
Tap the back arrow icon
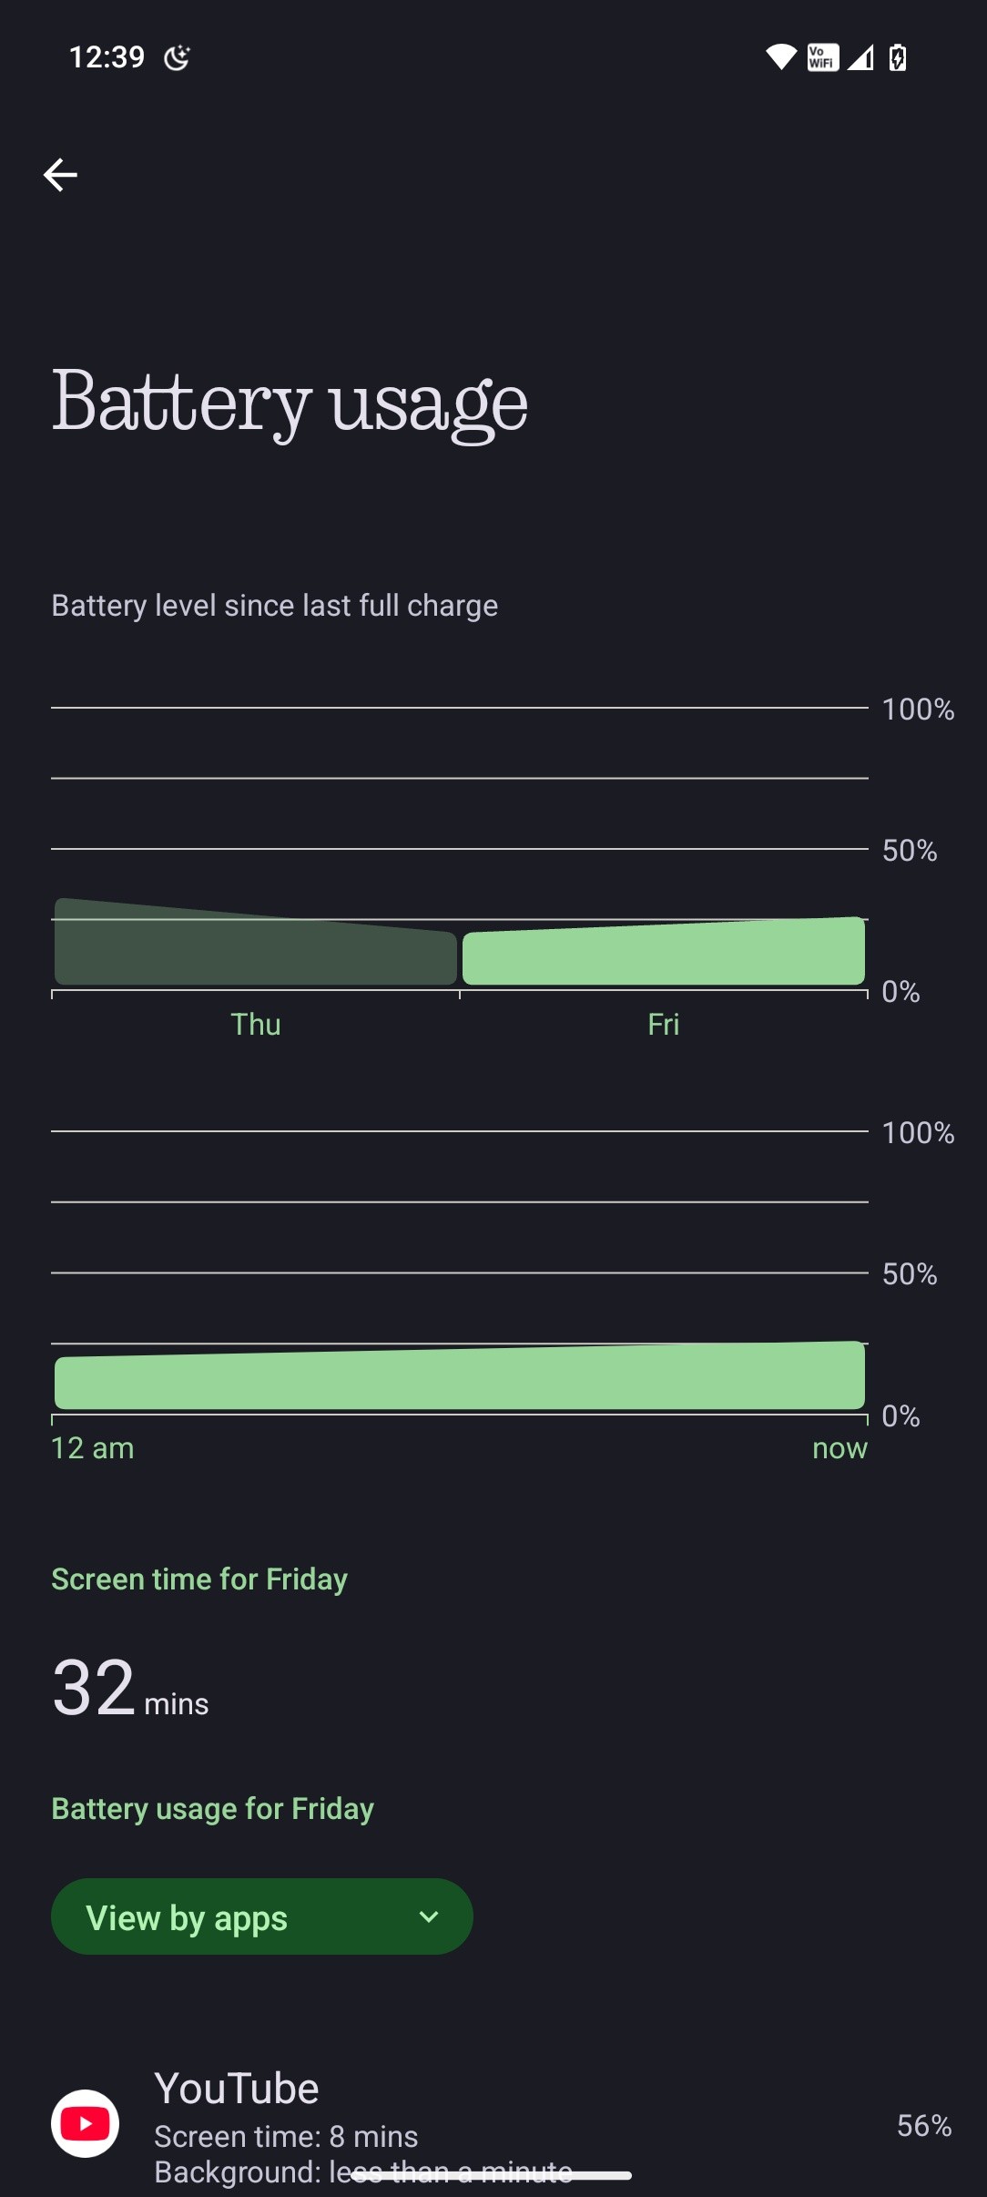(60, 175)
